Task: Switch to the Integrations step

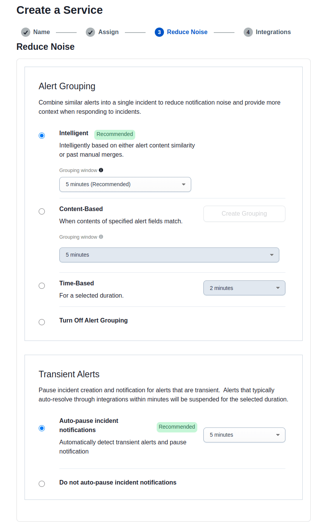Action: [x=273, y=32]
